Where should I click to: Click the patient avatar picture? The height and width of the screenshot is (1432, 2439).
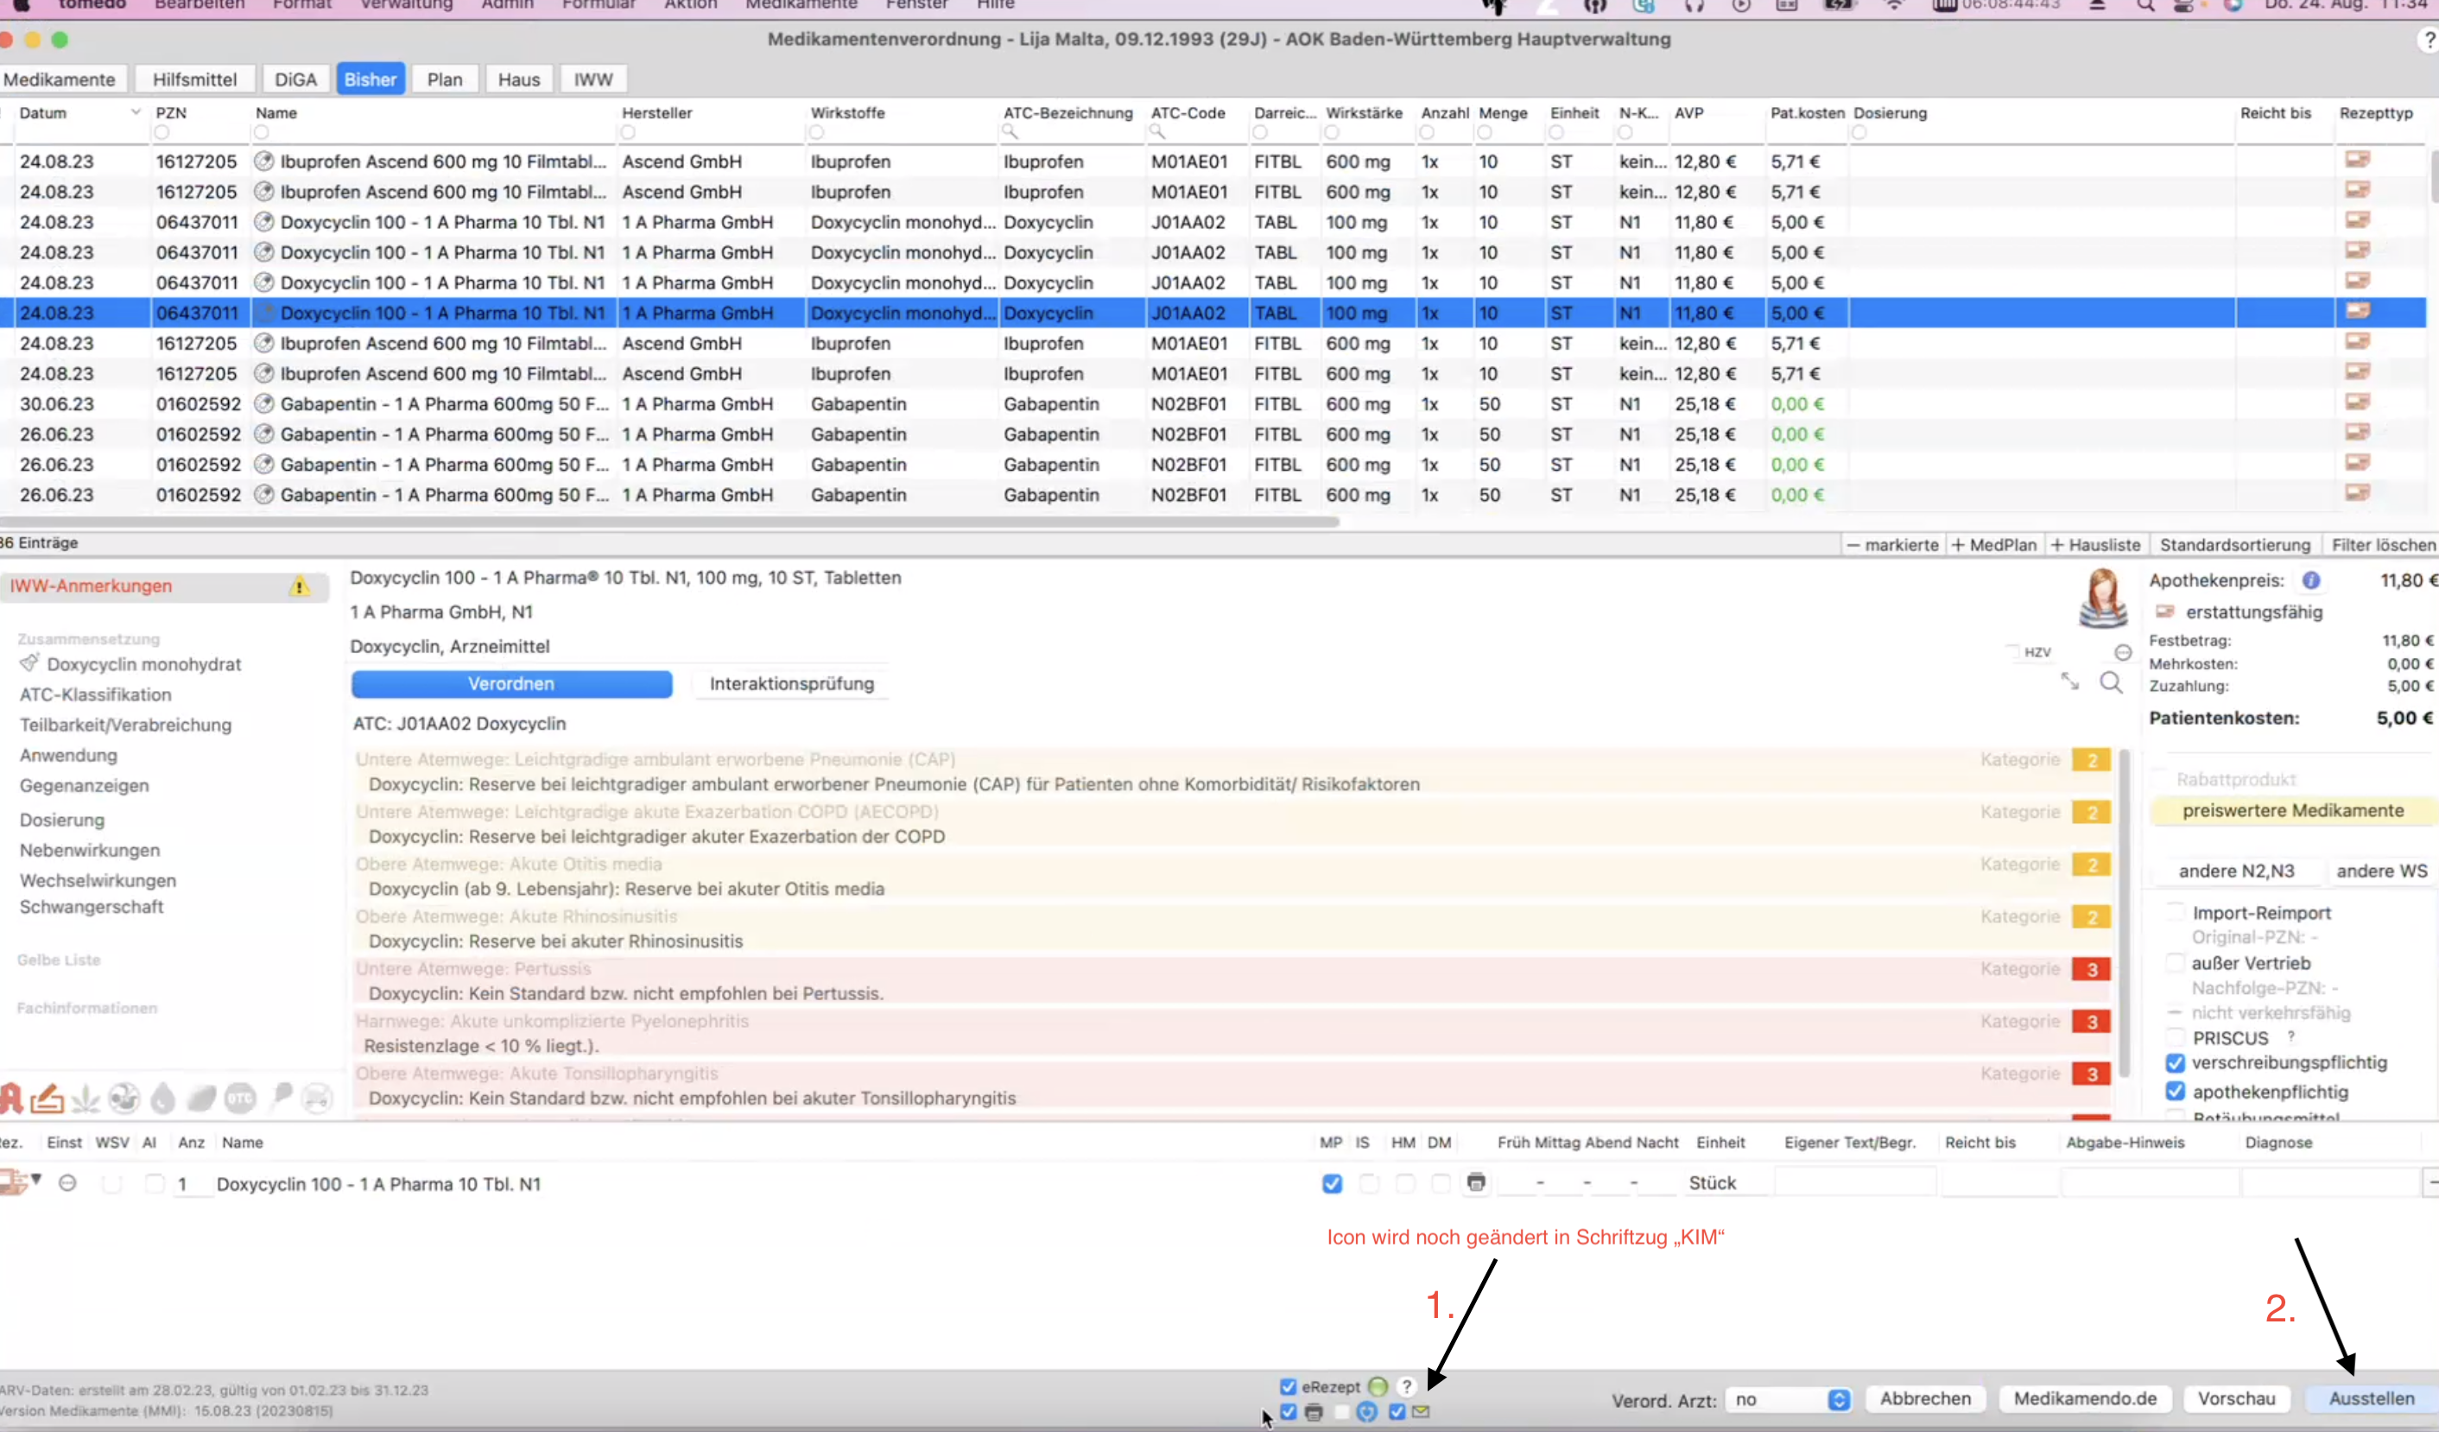(2102, 598)
